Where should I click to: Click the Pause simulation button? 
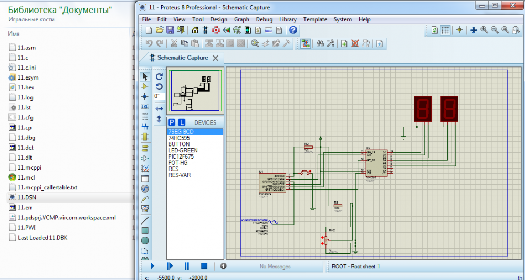point(187,266)
